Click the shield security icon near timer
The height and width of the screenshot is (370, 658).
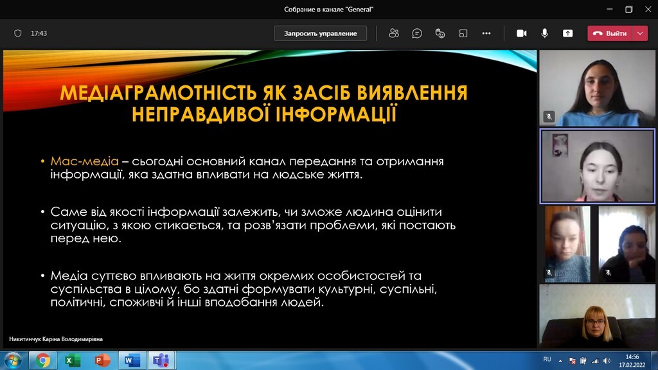[18, 33]
